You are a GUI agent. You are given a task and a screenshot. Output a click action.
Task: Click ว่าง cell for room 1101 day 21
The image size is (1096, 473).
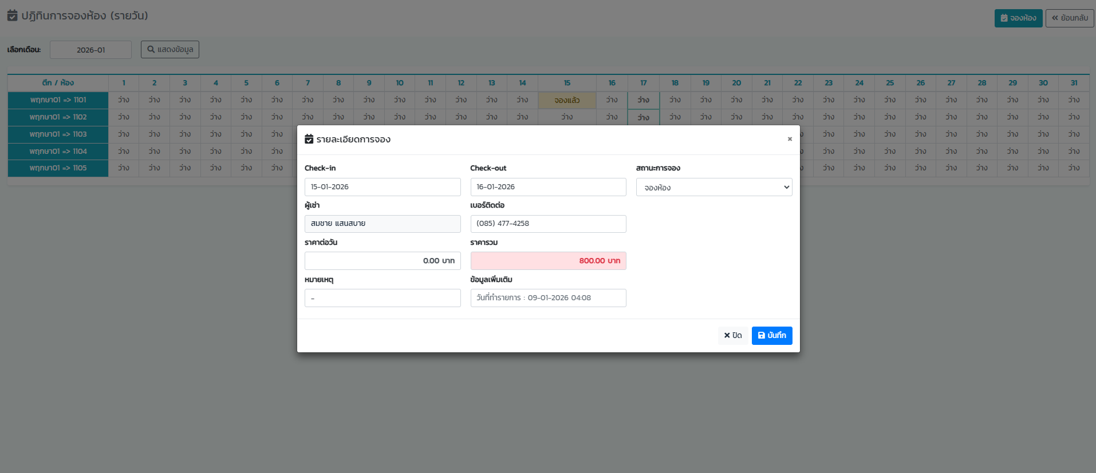[x=767, y=100]
